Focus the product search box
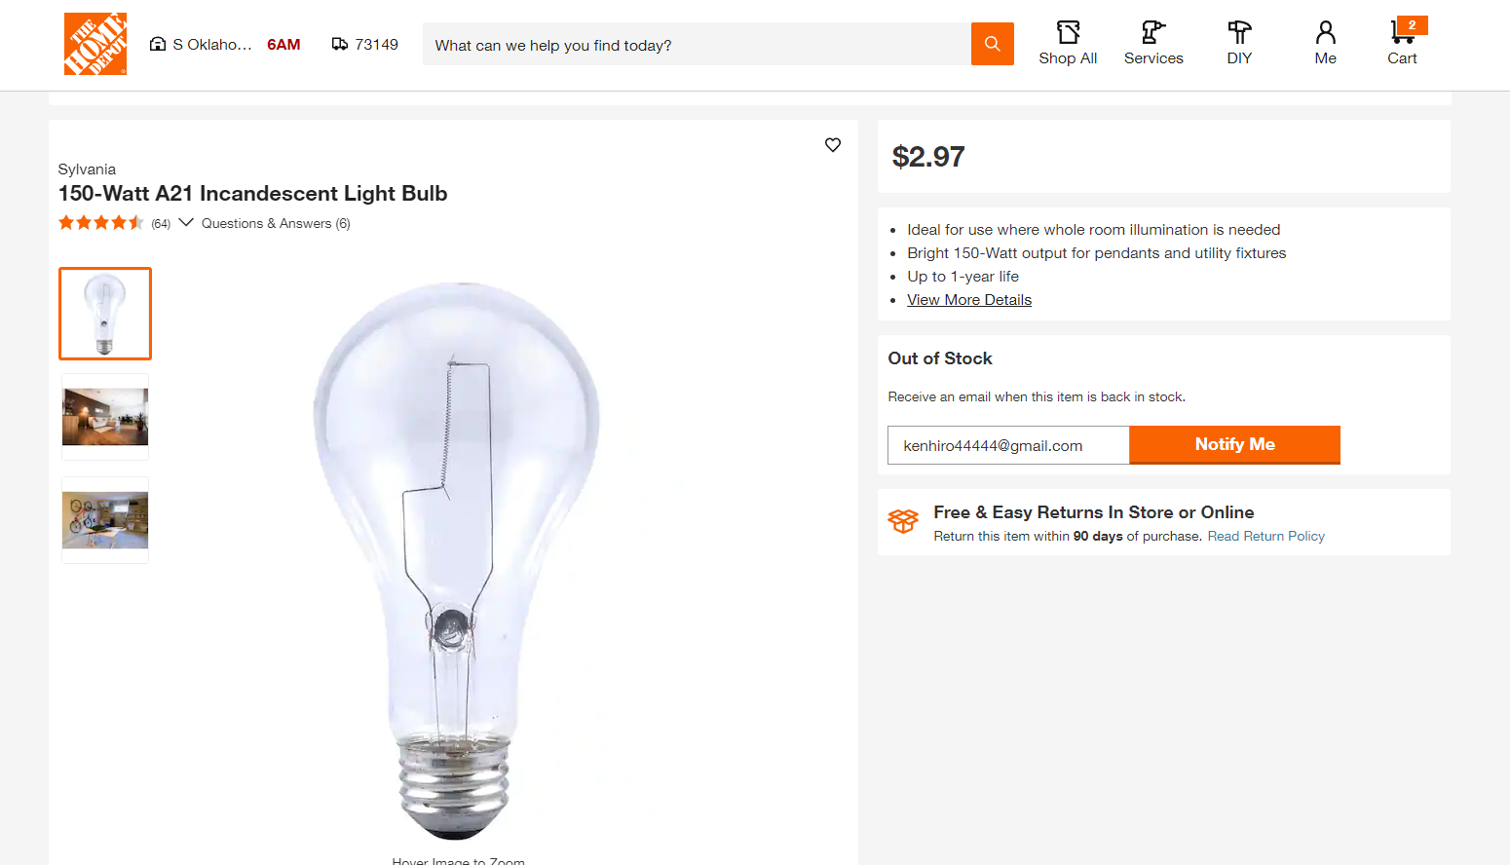The image size is (1510, 865). click(x=697, y=45)
